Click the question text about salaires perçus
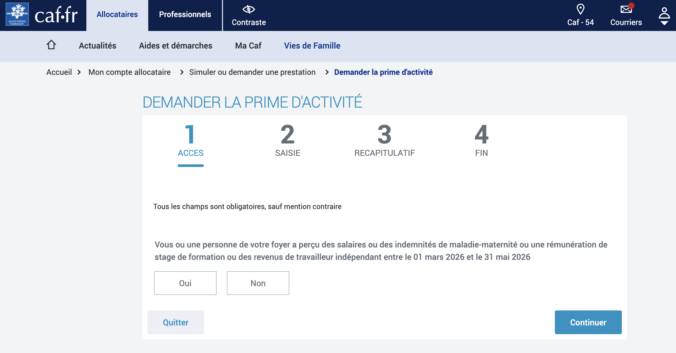676x353 pixels. coord(381,251)
